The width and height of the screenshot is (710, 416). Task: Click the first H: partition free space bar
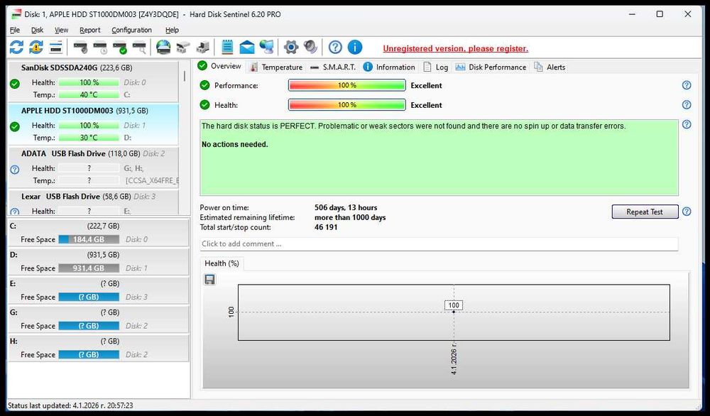coord(89,355)
